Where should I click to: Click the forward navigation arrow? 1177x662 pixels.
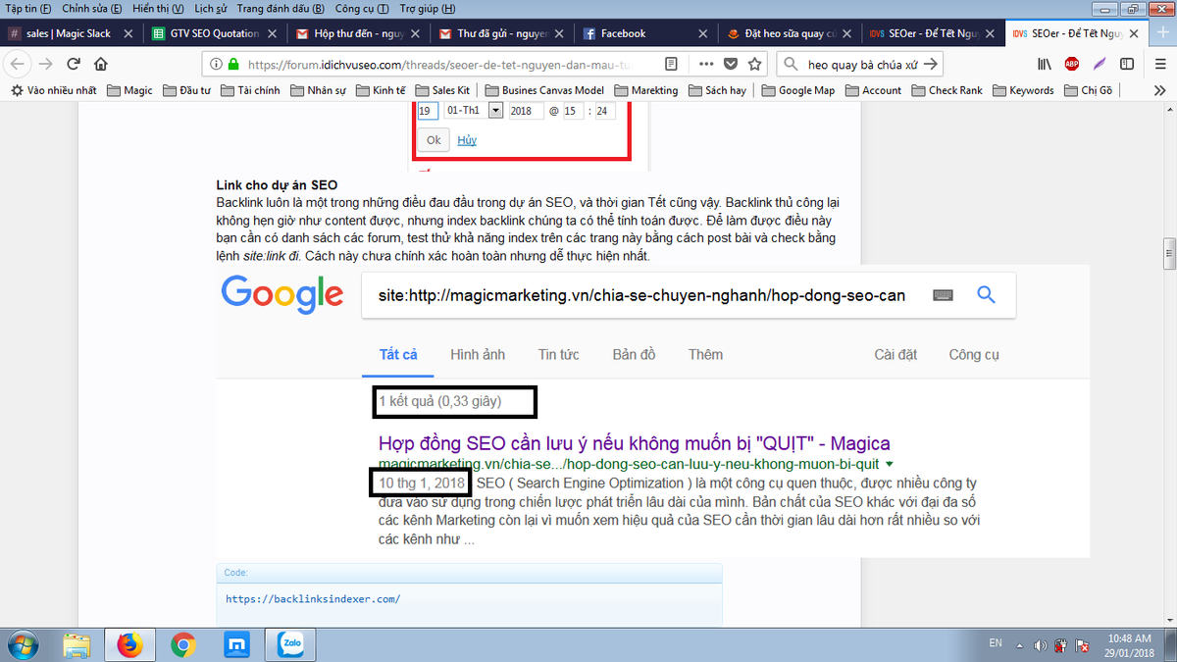[x=45, y=64]
